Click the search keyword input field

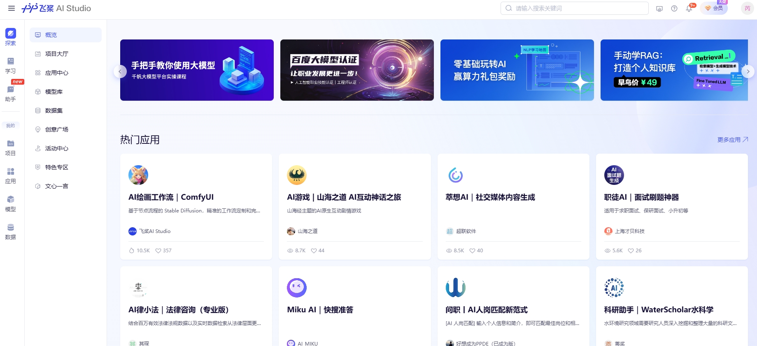pyautogui.click(x=574, y=8)
